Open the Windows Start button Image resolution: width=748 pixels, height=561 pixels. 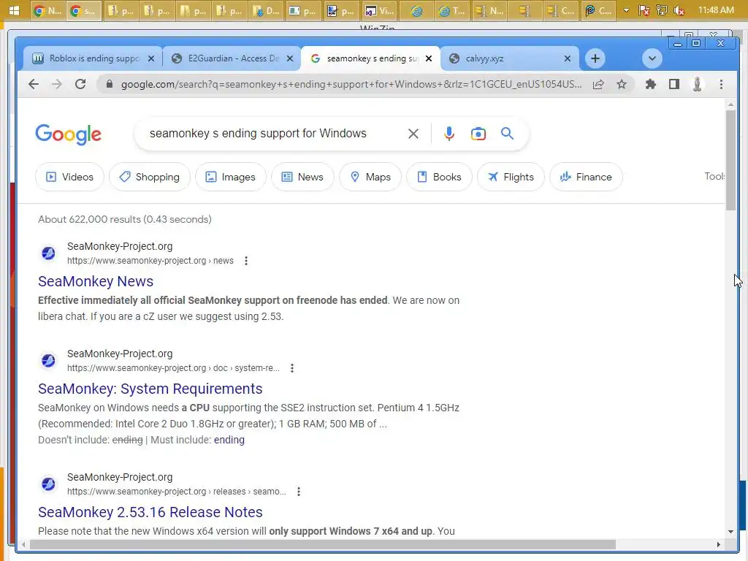pos(15,10)
